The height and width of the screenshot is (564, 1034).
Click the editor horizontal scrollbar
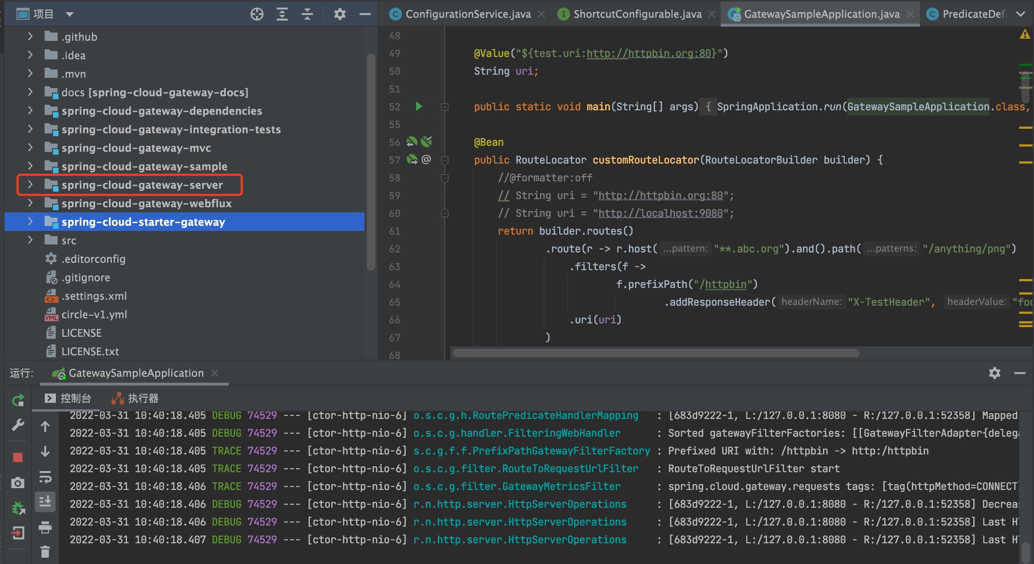click(656, 353)
